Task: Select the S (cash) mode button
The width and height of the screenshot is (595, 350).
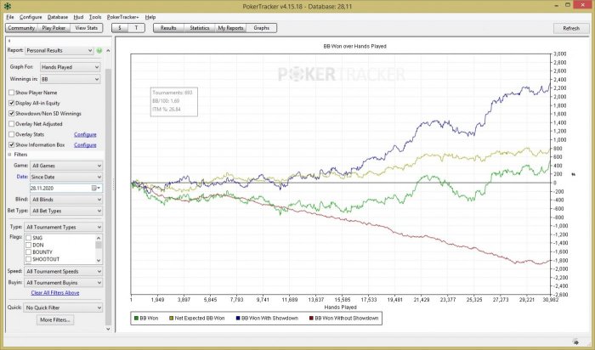Action: tap(120, 28)
